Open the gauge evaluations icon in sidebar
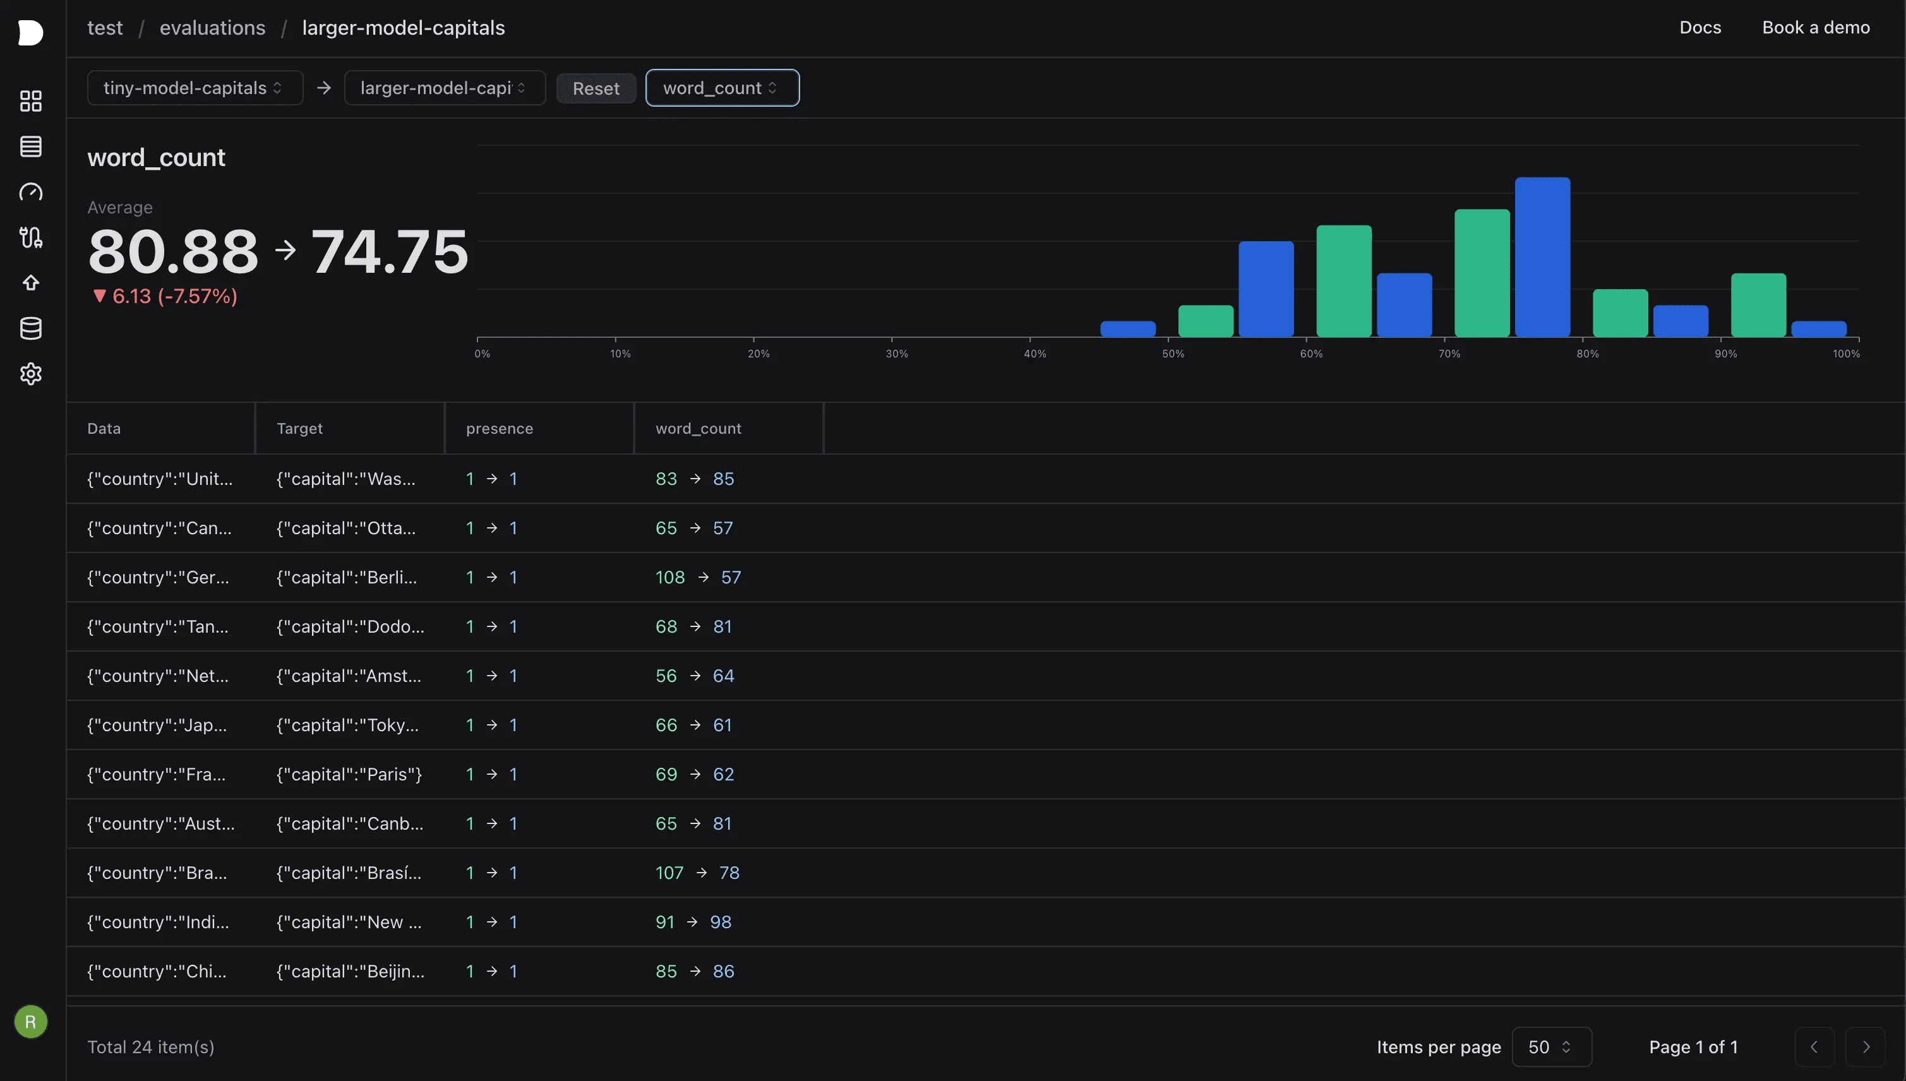 (30, 193)
